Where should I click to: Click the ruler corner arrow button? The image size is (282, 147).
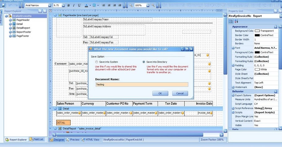tap(50, 11)
